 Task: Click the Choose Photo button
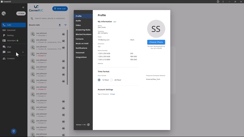click(x=156, y=42)
